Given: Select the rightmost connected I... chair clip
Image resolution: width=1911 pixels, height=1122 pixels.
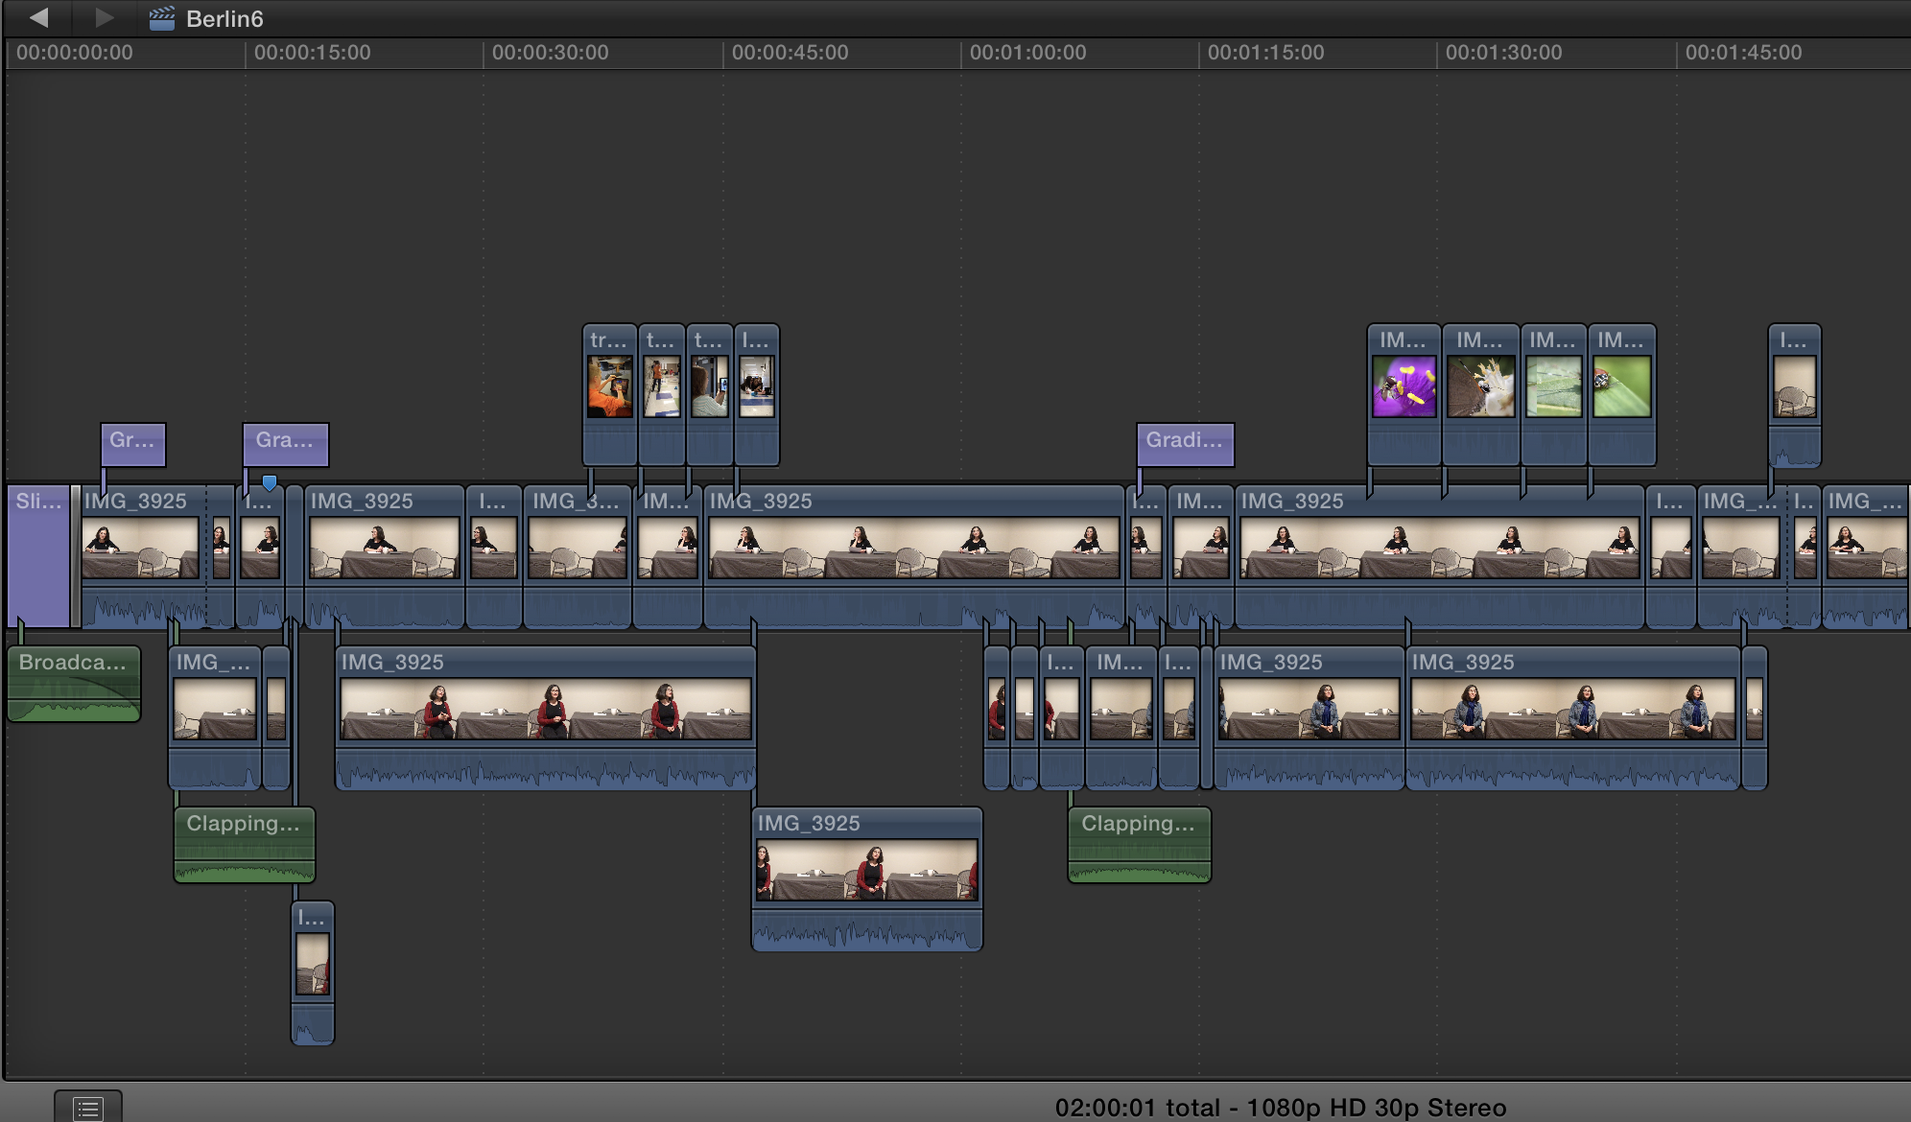Looking at the screenshot, I should [1794, 395].
